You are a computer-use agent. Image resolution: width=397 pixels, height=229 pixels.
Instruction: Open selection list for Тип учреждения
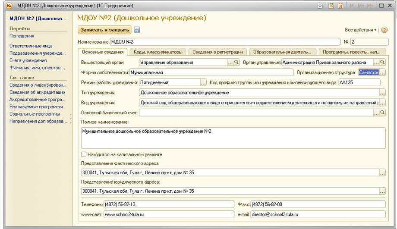[x=382, y=93]
